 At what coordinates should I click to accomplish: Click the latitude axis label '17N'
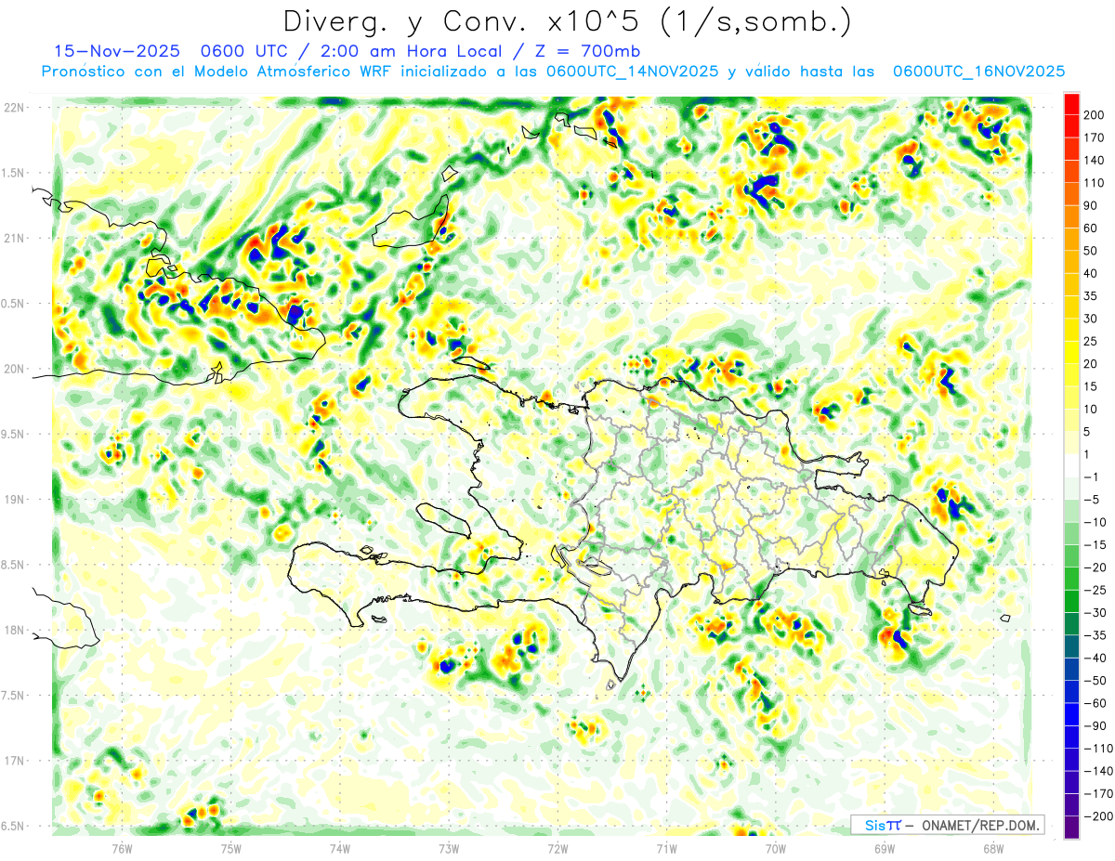tap(14, 762)
